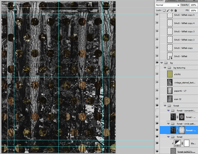Hide the forest - circle patt... group
The width and height of the screenshot is (198, 154).
[157, 123]
